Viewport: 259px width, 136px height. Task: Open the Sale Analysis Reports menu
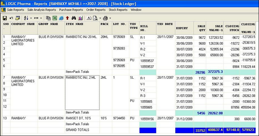tap(41, 10)
